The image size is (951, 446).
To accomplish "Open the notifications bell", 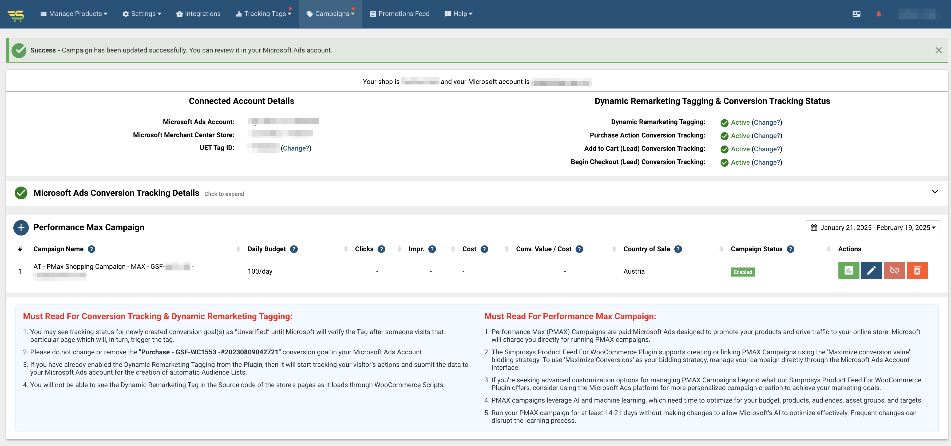I will 879,14.
